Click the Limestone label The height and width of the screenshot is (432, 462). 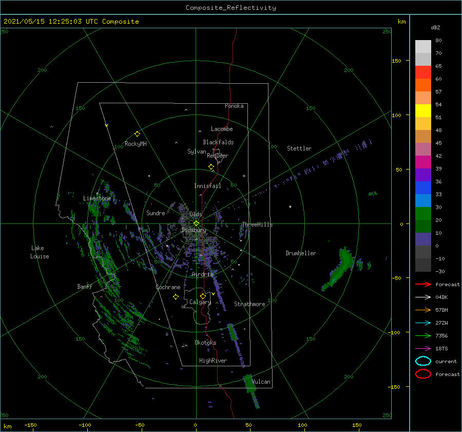coord(97,198)
